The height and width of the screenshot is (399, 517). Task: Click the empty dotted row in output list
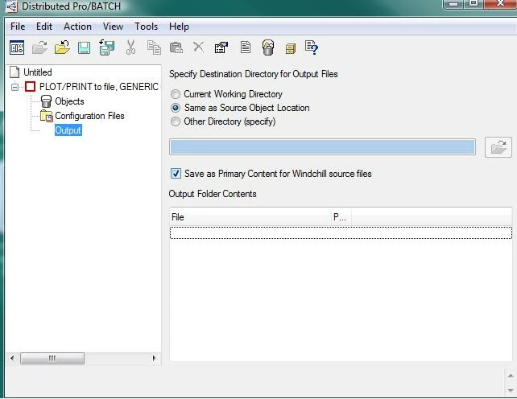coord(341,232)
